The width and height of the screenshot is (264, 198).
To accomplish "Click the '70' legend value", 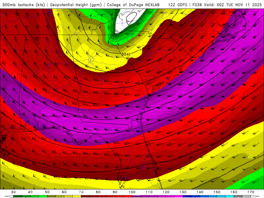I will (x=81, y=192).
